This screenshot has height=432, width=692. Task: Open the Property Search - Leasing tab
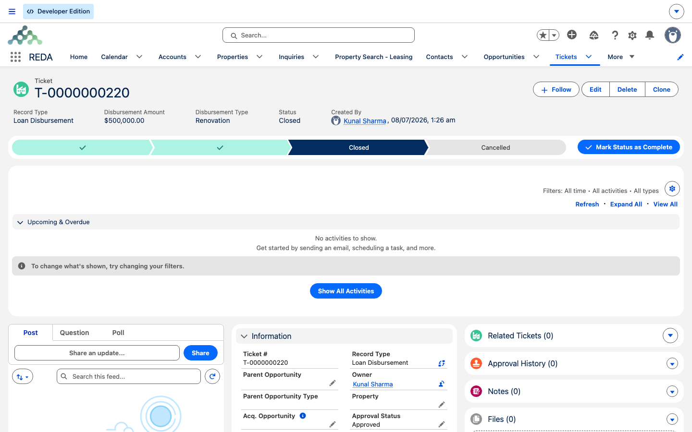(374, 57)
